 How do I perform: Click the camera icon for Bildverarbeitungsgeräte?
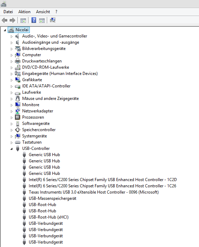18,49
